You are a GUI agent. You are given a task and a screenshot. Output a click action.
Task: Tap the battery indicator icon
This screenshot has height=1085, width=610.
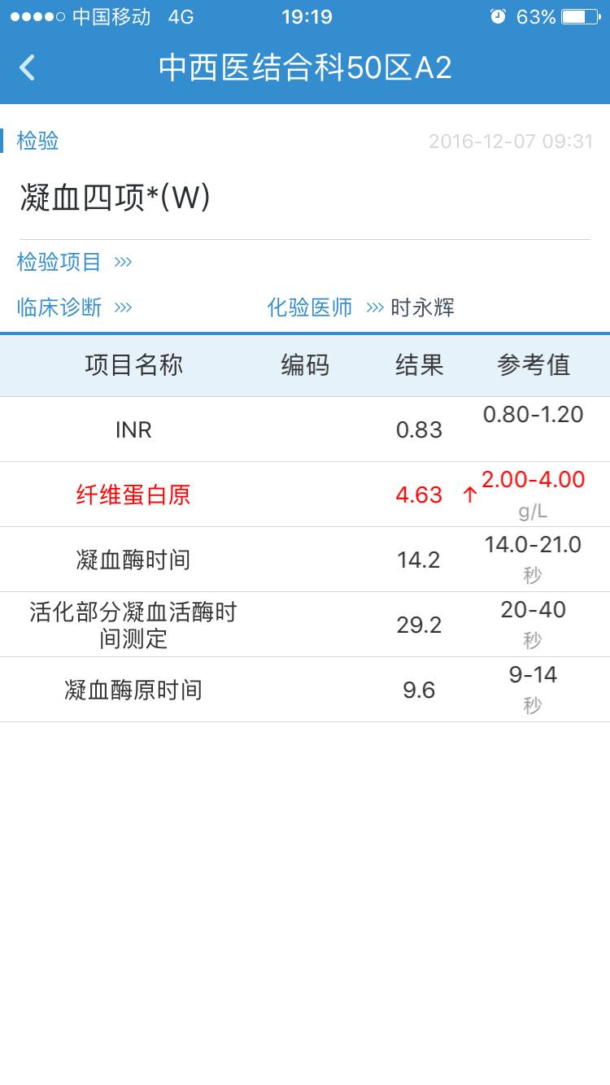tap(580, 17)
